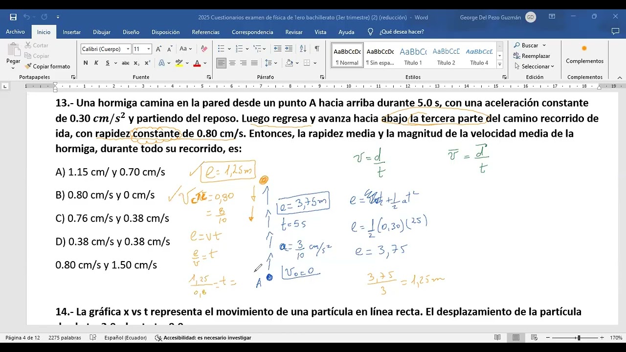The width and height of the screenshot is (626, 352).
Task: Apply strikethrough (abc) formatting
Action: tap(125, 63)
